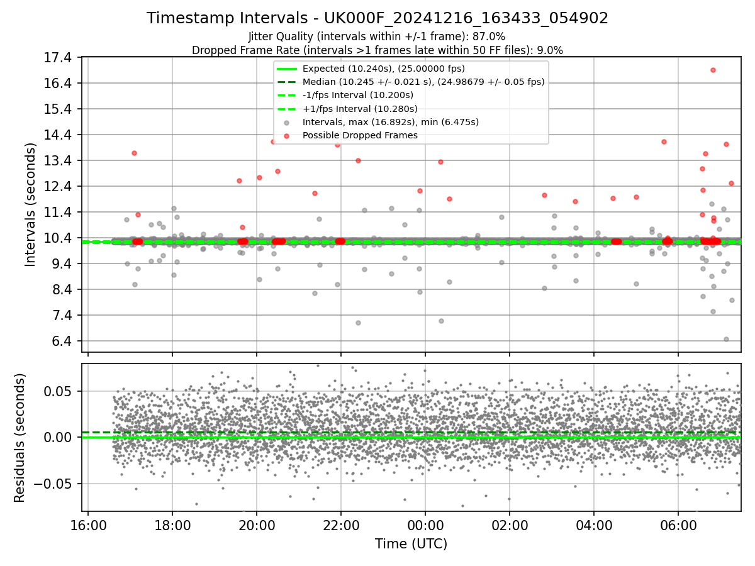Click the 00:00 time tick label
Screen dimensions: 755x566
coord(425,525)
